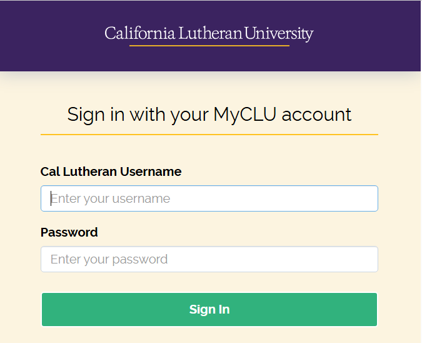The width and height of the screenshot is (422, 343).
Task: Click the "Sign in with your MyCLU account" heading
Action: click(x=209, y=115)
